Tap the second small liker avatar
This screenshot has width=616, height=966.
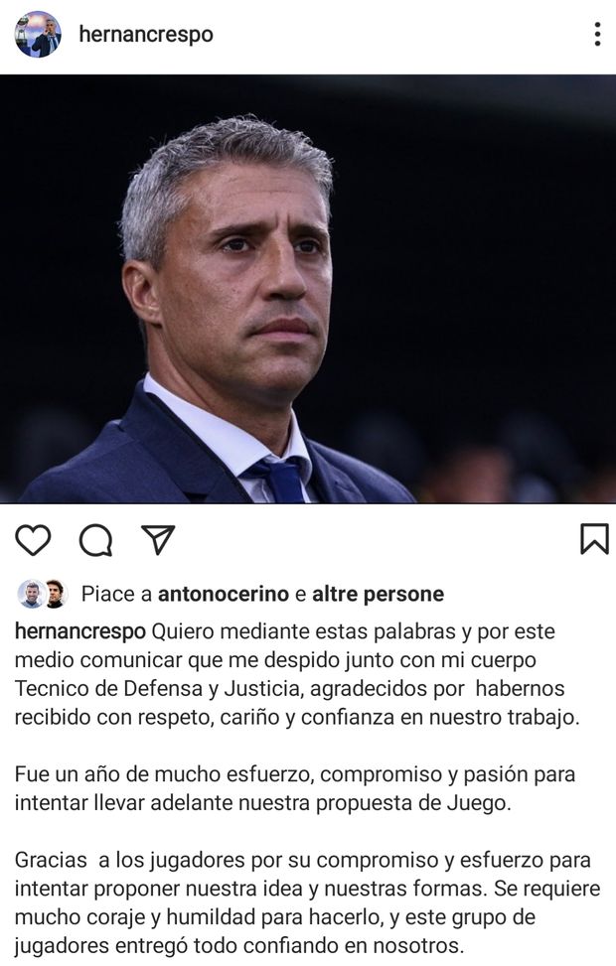(55, 594)
